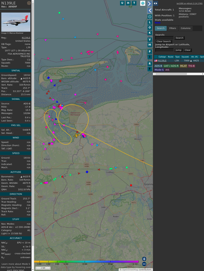Toggle the sidebar with the double-arrow icon
The width and height of the screenshot is (204, 271).
click(x=155, y=3)
